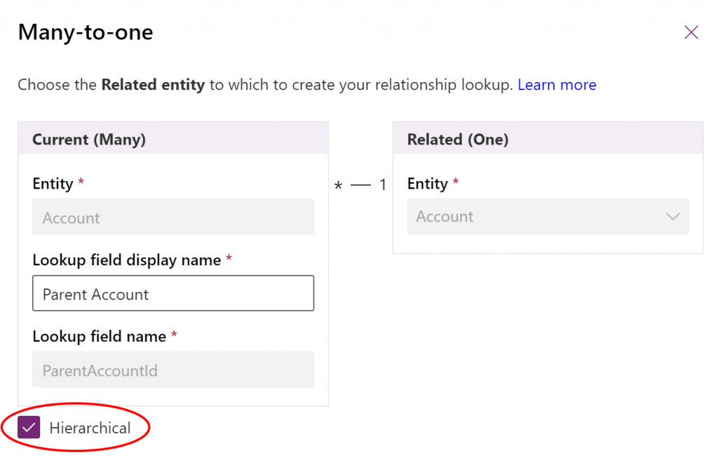Focus the Parent Account display name field

click(173, 293)
